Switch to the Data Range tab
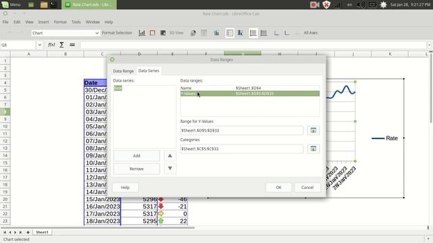The image size is (433, 243). click(x=123, y=71)
